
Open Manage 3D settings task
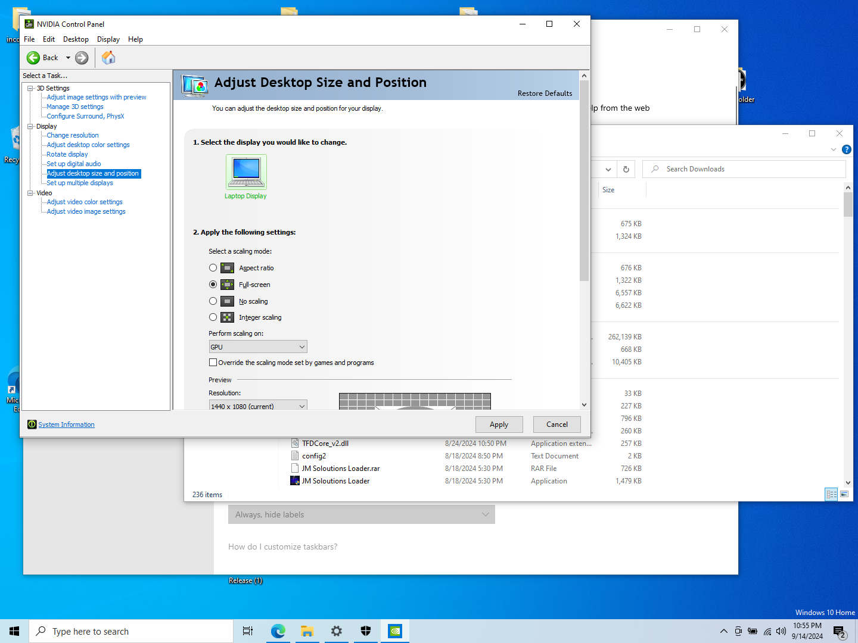pos(75,107)
